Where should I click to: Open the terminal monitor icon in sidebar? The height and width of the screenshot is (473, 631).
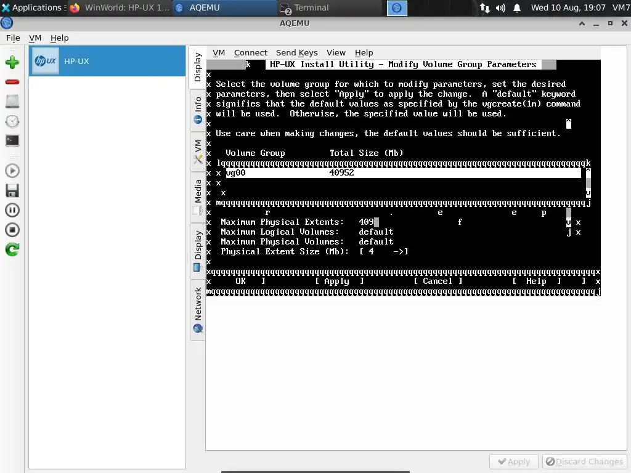pos(12,140)
